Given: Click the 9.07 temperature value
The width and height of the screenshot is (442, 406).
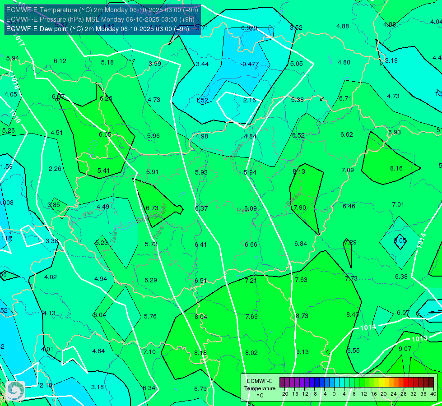Looking at the screenshot, I should point(405,349).
